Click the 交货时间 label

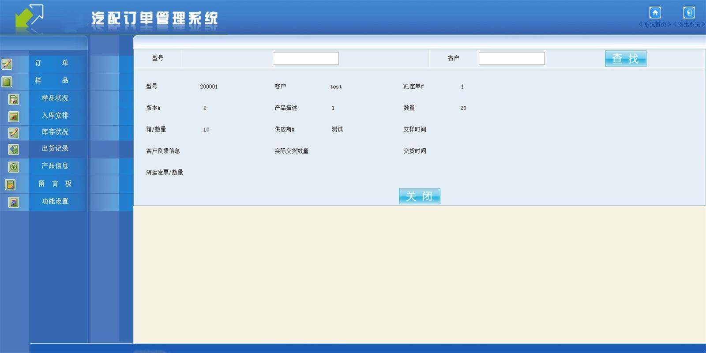click(x=415, y=151)
